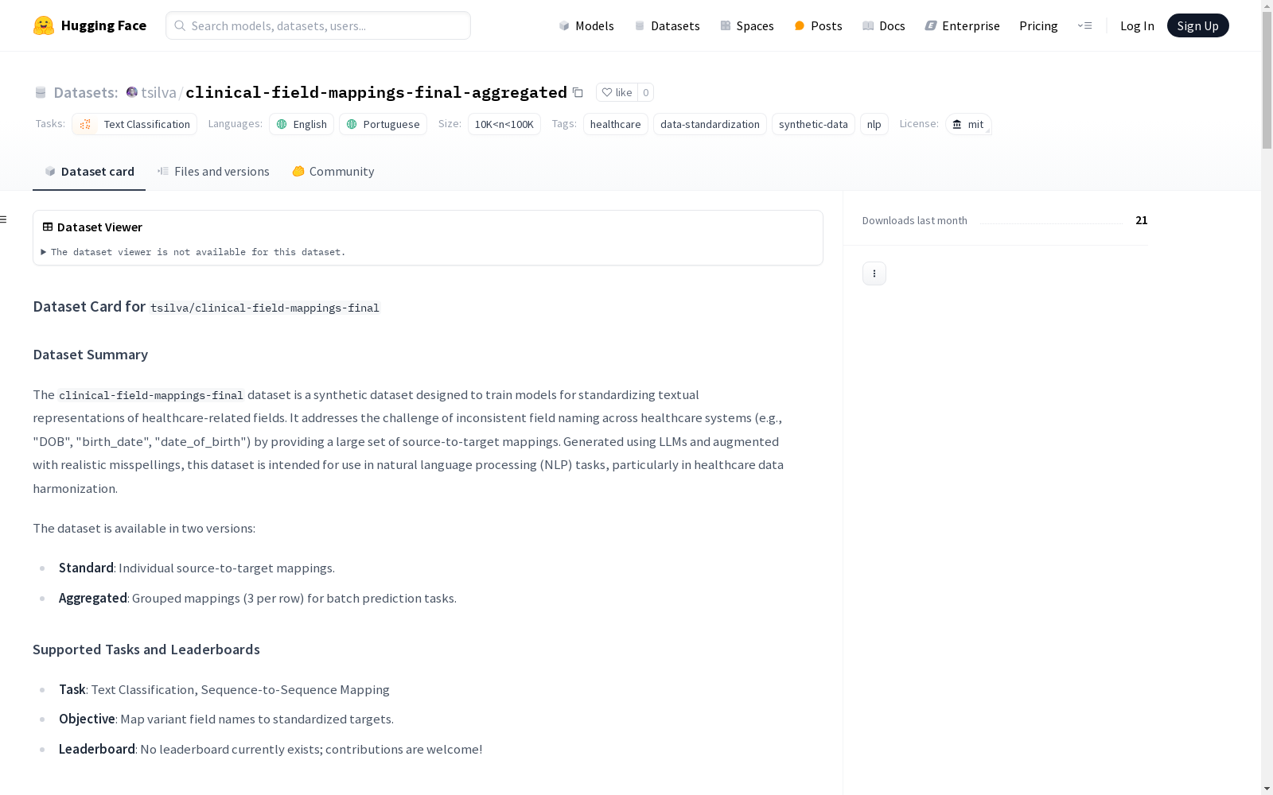
Task: Open the three-dots options menu in sidebar
Action: 874,273
